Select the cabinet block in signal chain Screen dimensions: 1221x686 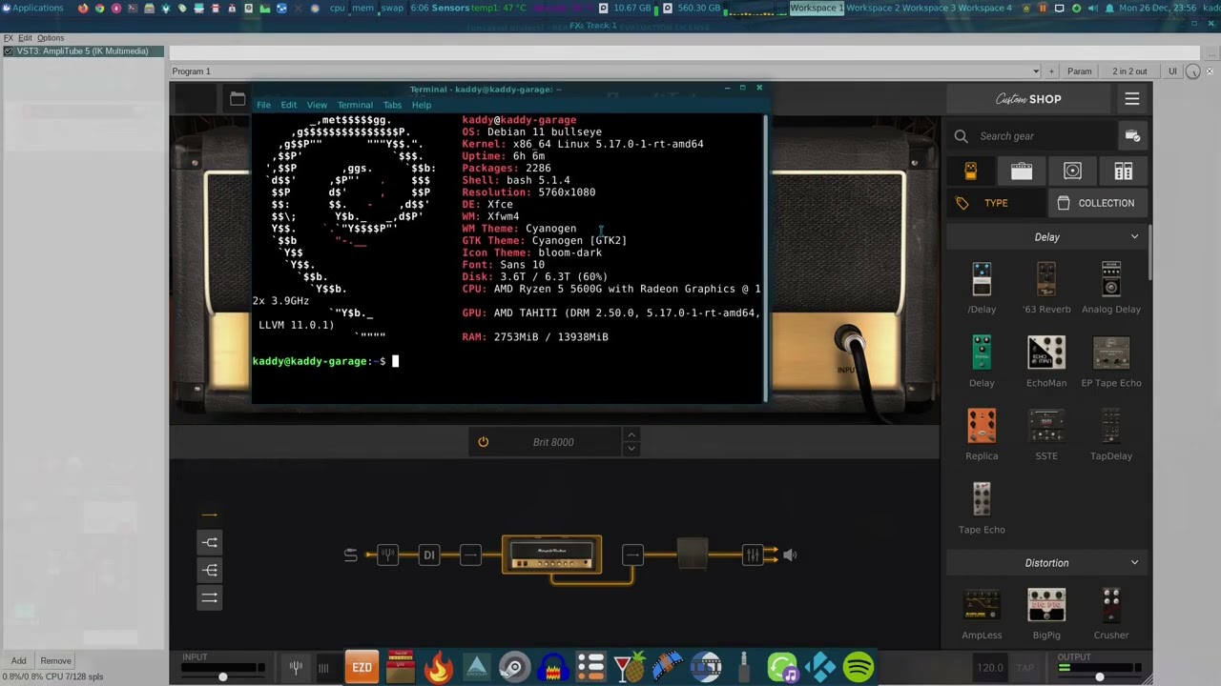[x=693, y=555]
